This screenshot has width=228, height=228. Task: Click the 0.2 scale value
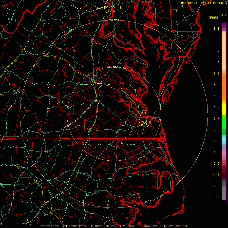click(x=217, y=164)
